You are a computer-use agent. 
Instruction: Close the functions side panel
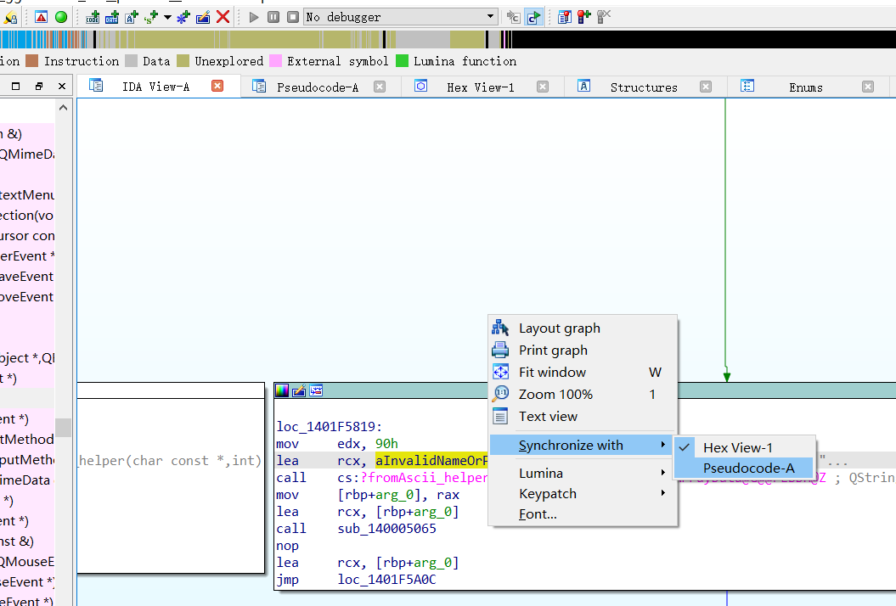click(x=62, y=87)
